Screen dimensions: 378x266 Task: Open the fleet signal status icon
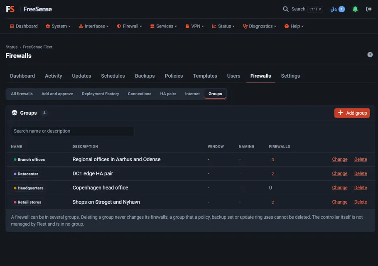(334, 9)
